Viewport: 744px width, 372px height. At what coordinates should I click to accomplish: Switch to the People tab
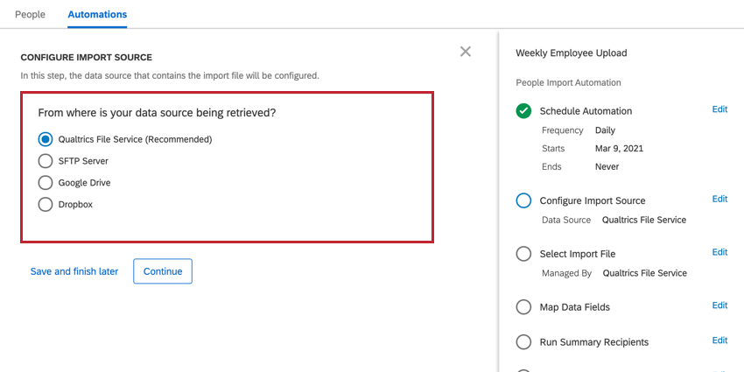[x=30, y=14]
